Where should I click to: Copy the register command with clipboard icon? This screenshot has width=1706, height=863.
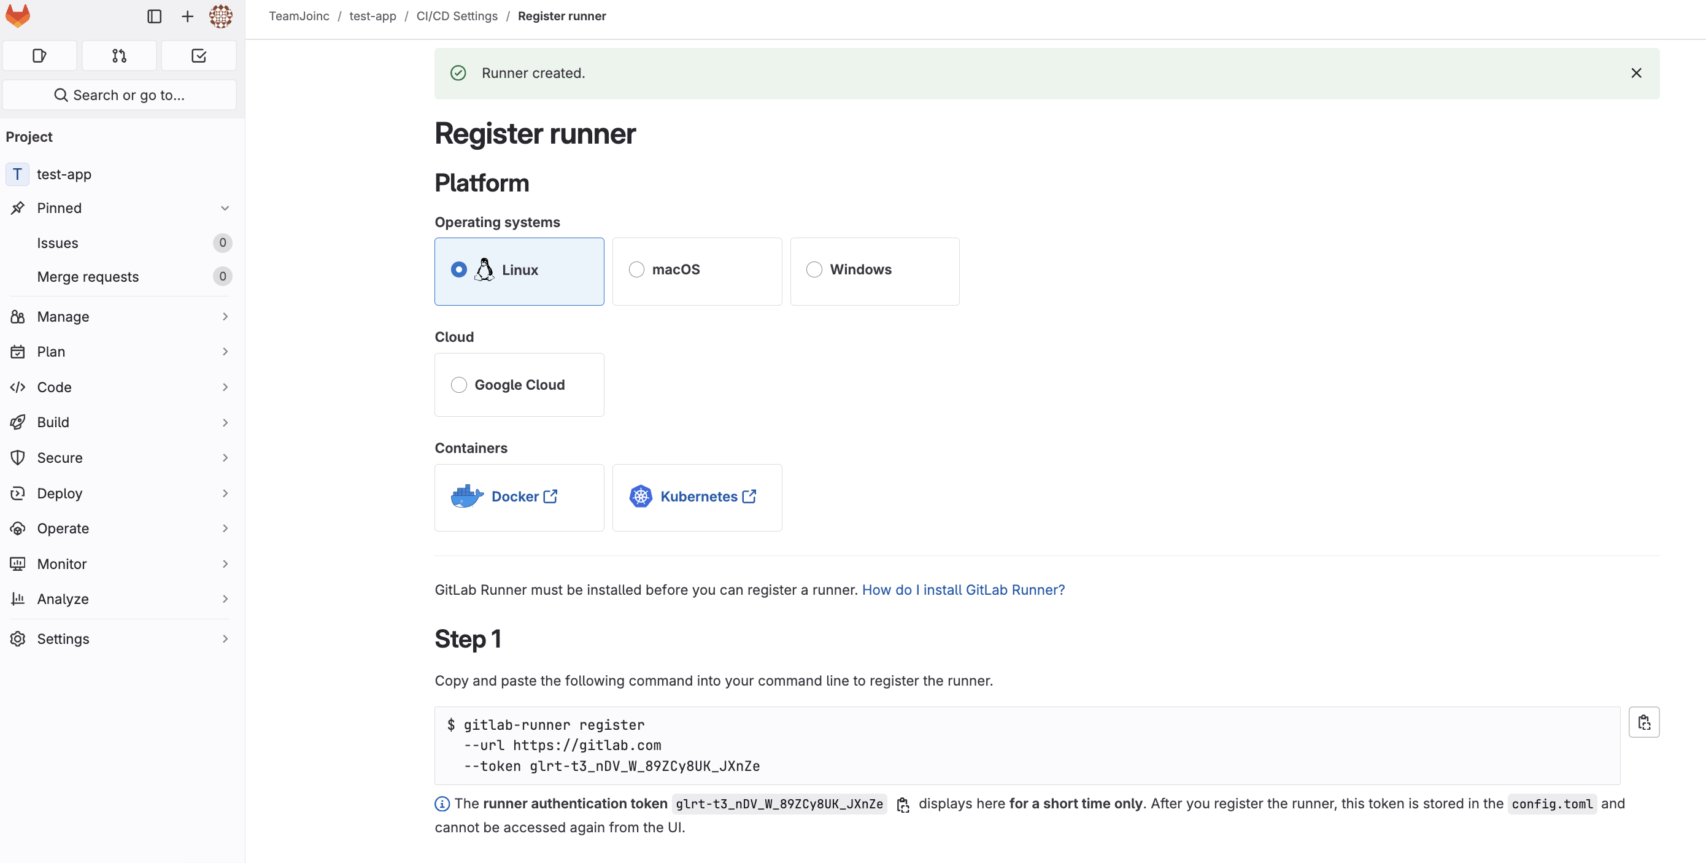(1643, 722)
